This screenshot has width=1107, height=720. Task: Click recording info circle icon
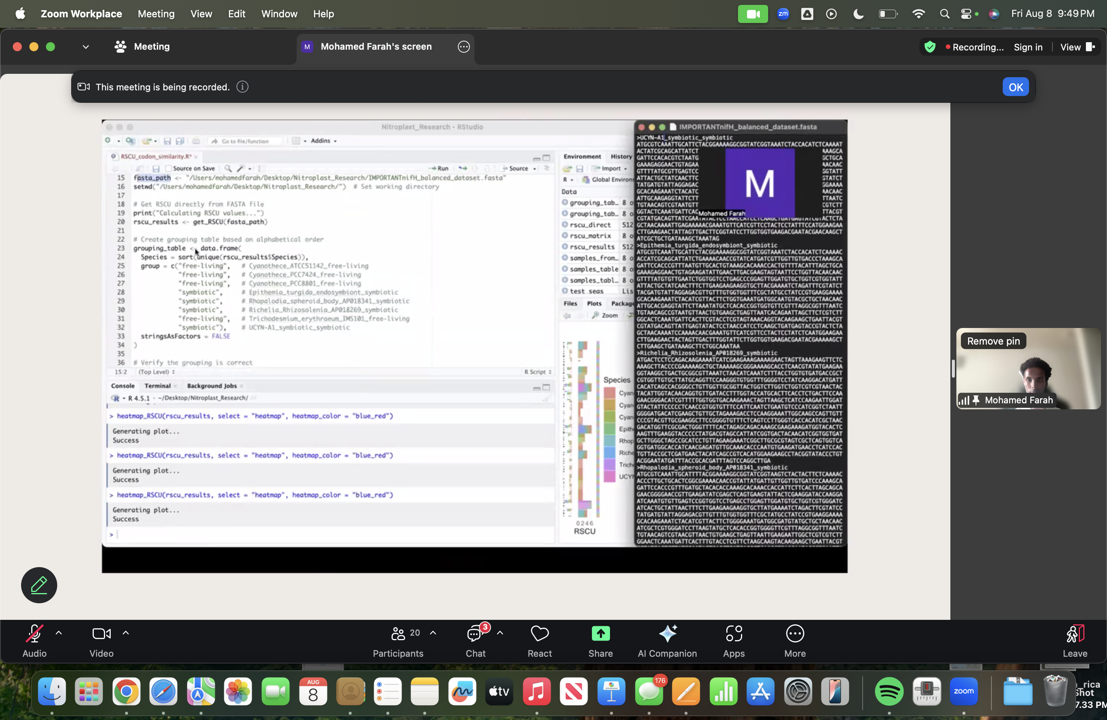click(x=242, y=87)
